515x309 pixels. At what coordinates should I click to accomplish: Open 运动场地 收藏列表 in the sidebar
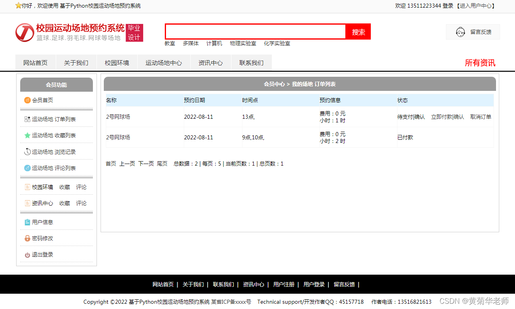click(54, 135)
